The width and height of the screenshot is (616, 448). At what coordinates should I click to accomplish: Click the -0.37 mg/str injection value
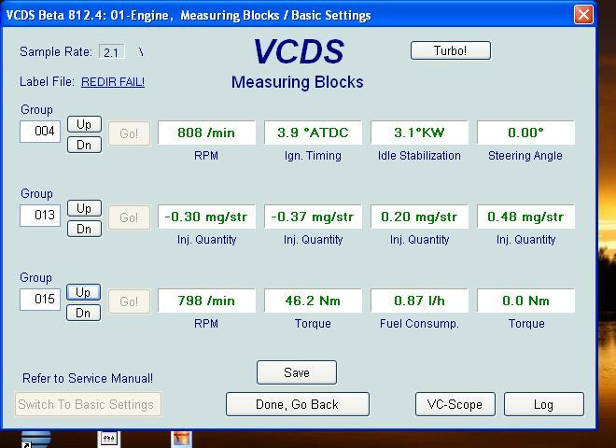[x=313, y=217]
